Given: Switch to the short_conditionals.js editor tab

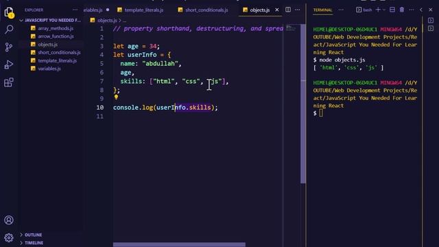Looking at the screenshot, I should (206, 10).
